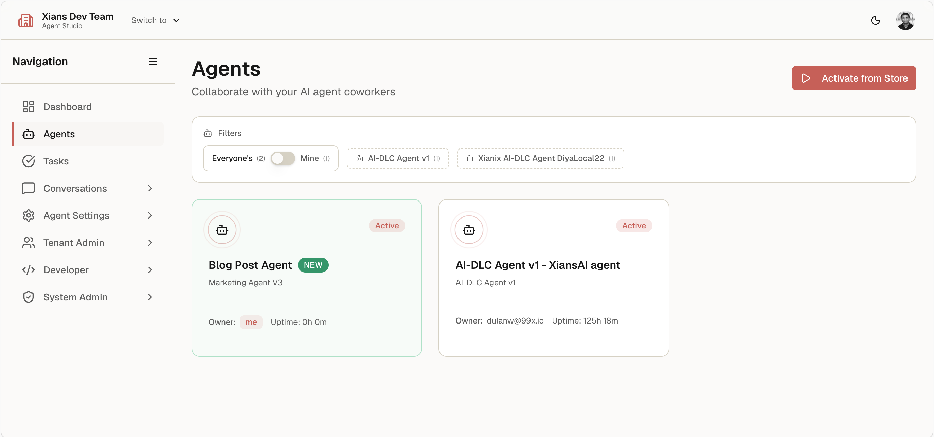Open the Tasks page
The width and height of the screenshot is (934, 437).
pos(88,161)
